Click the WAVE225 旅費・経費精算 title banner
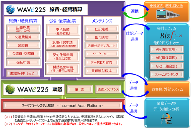Viewport: 191px width, 128px height. (46, 9)
